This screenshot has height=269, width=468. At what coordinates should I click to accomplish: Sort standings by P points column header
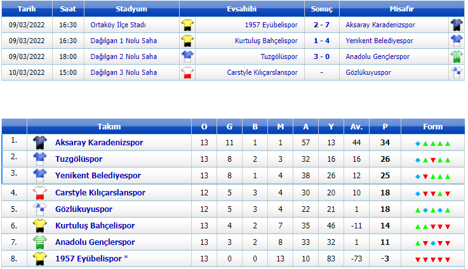[x=385, y=126]
